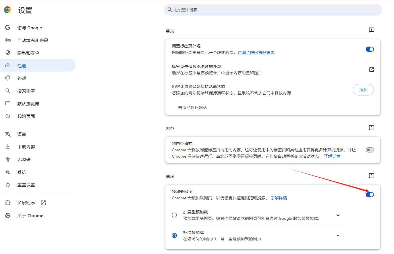Viewport: 394px width, 254px height.
Task: Click the key icon for 自动填充和密码
Action: [x=8, y=40]
